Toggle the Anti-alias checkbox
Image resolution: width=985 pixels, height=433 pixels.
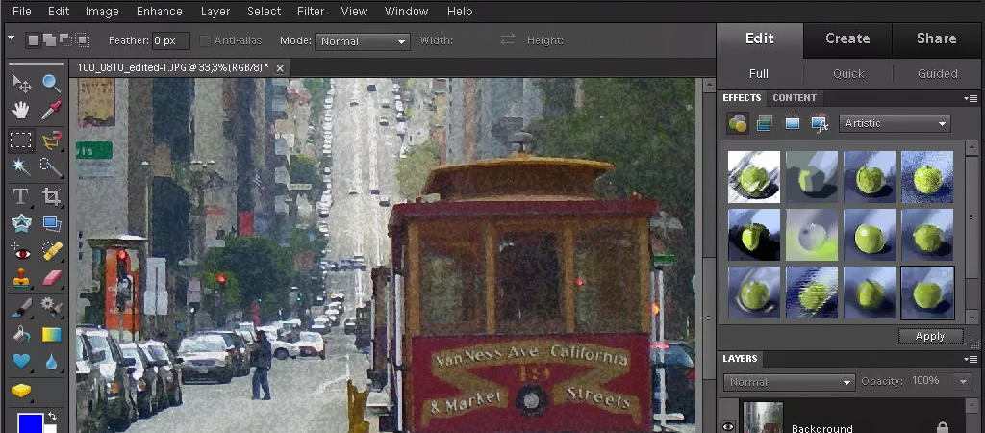coord(205,41)
